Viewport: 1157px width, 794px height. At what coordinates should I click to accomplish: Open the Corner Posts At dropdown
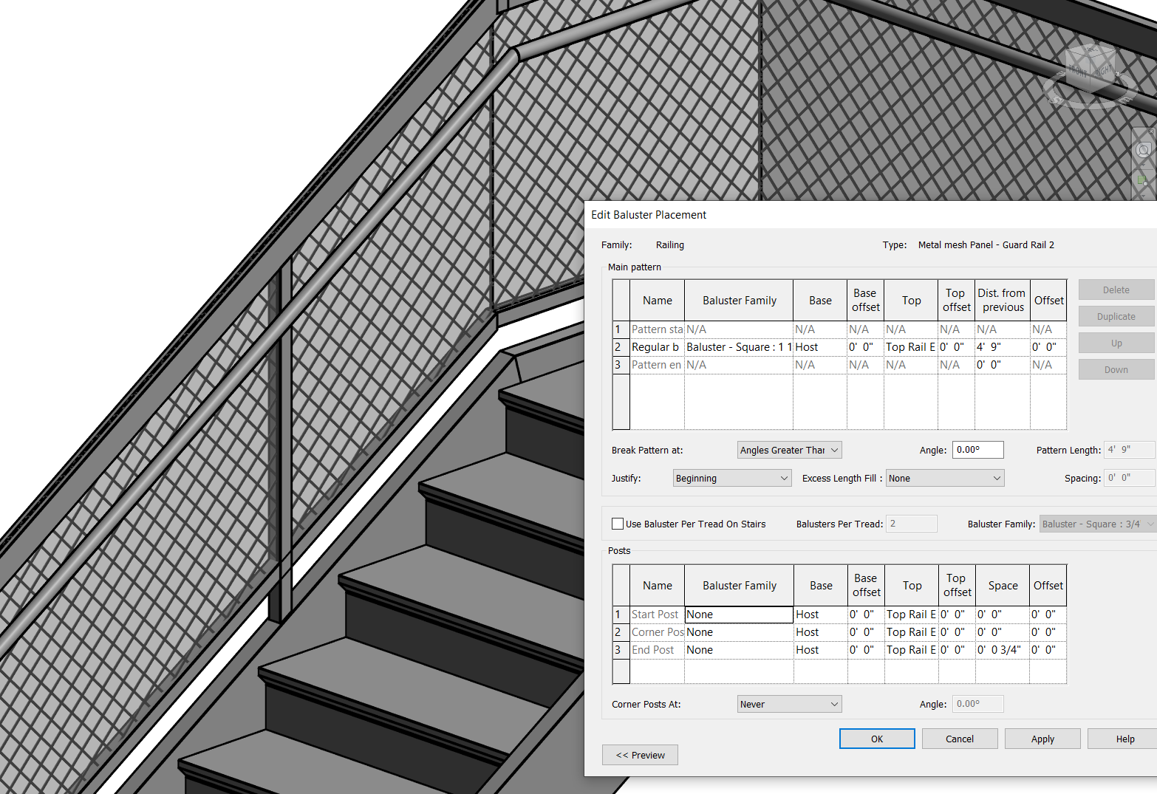point(788,703)
